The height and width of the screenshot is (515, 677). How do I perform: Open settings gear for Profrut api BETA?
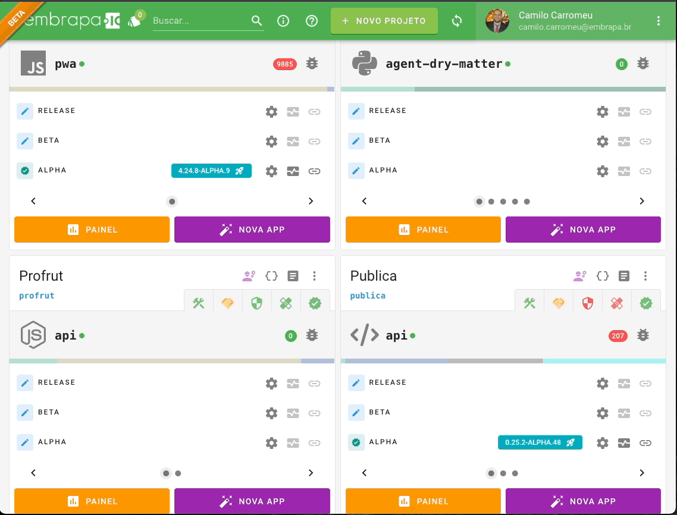(271, 413)
